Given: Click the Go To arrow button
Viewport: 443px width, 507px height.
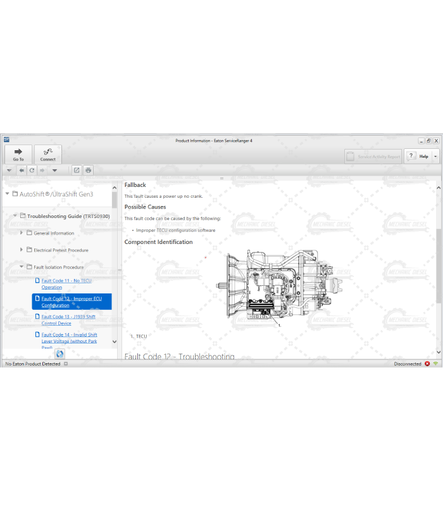Looking at the screenshot, I should 18,154.
